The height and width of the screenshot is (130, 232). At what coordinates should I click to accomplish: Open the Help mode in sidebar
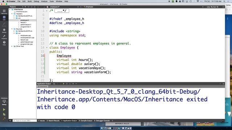(x=4, y=43)
